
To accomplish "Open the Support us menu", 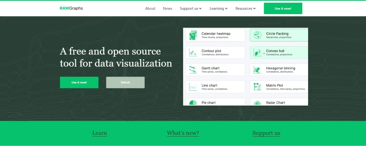I will pyautogui.click(x=191, y=8).
